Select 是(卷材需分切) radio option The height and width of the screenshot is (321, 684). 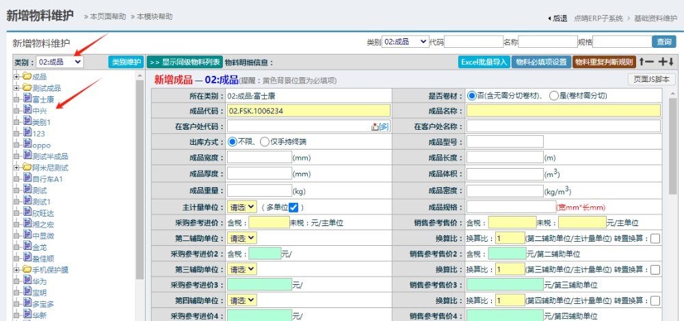(x=554, y=96)
